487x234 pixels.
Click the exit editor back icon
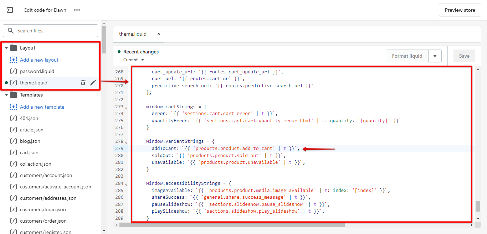(x=10, y=10)
